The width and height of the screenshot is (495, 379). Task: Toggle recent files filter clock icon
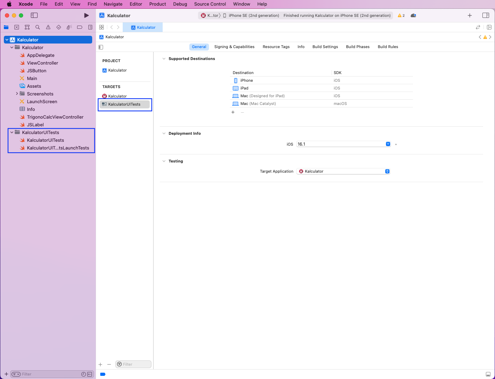pyautogui.click(x=83, y=374)
